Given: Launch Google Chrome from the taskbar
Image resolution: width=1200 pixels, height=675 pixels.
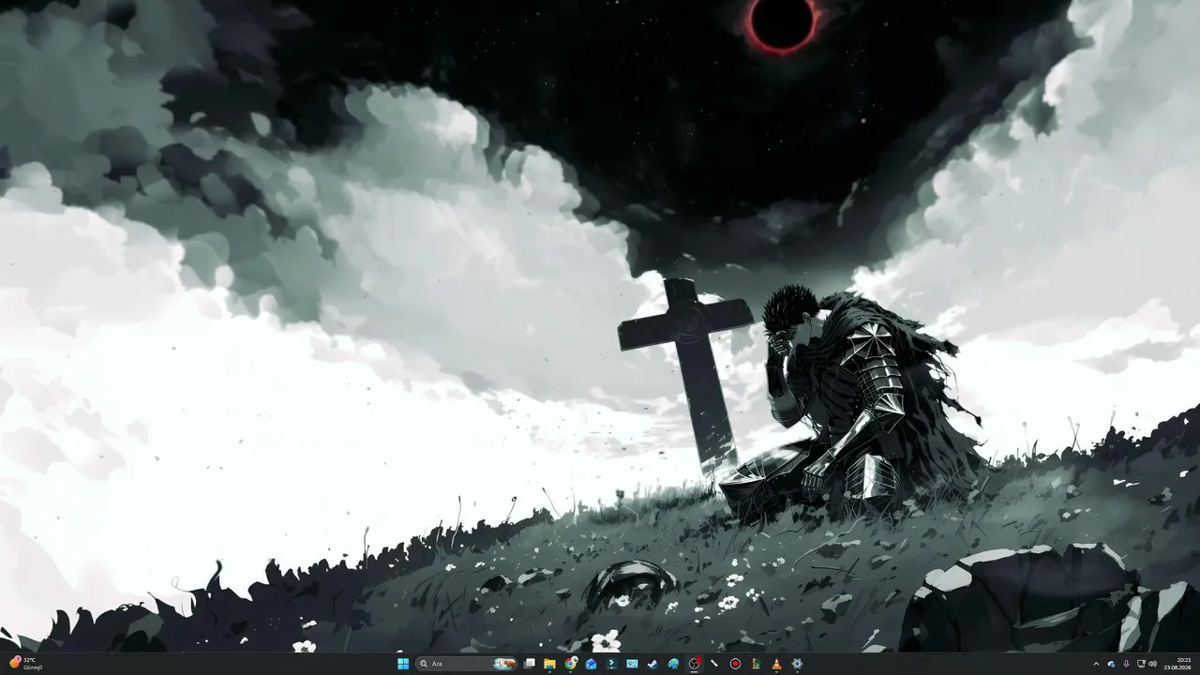Looking at the screenshot, I should click(571, 664).
